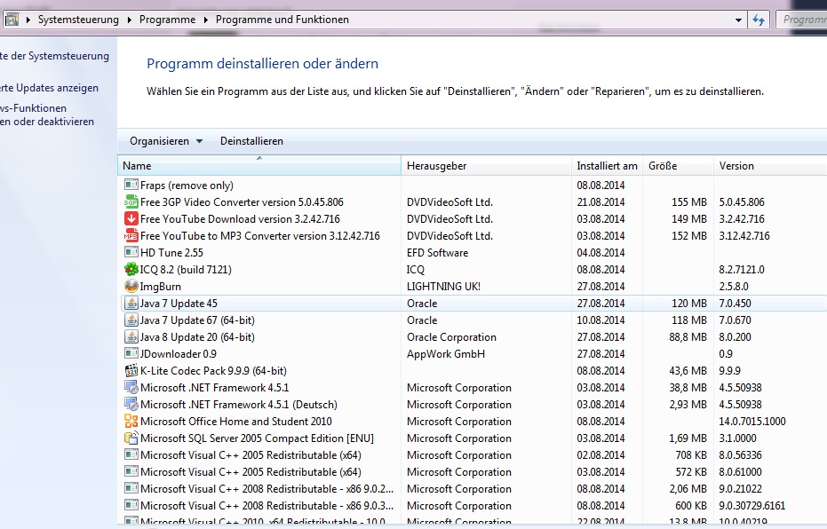
Task: Open Windows-Funktionen aktivieren oder deaktivieren link
Action: click(47, 114)
